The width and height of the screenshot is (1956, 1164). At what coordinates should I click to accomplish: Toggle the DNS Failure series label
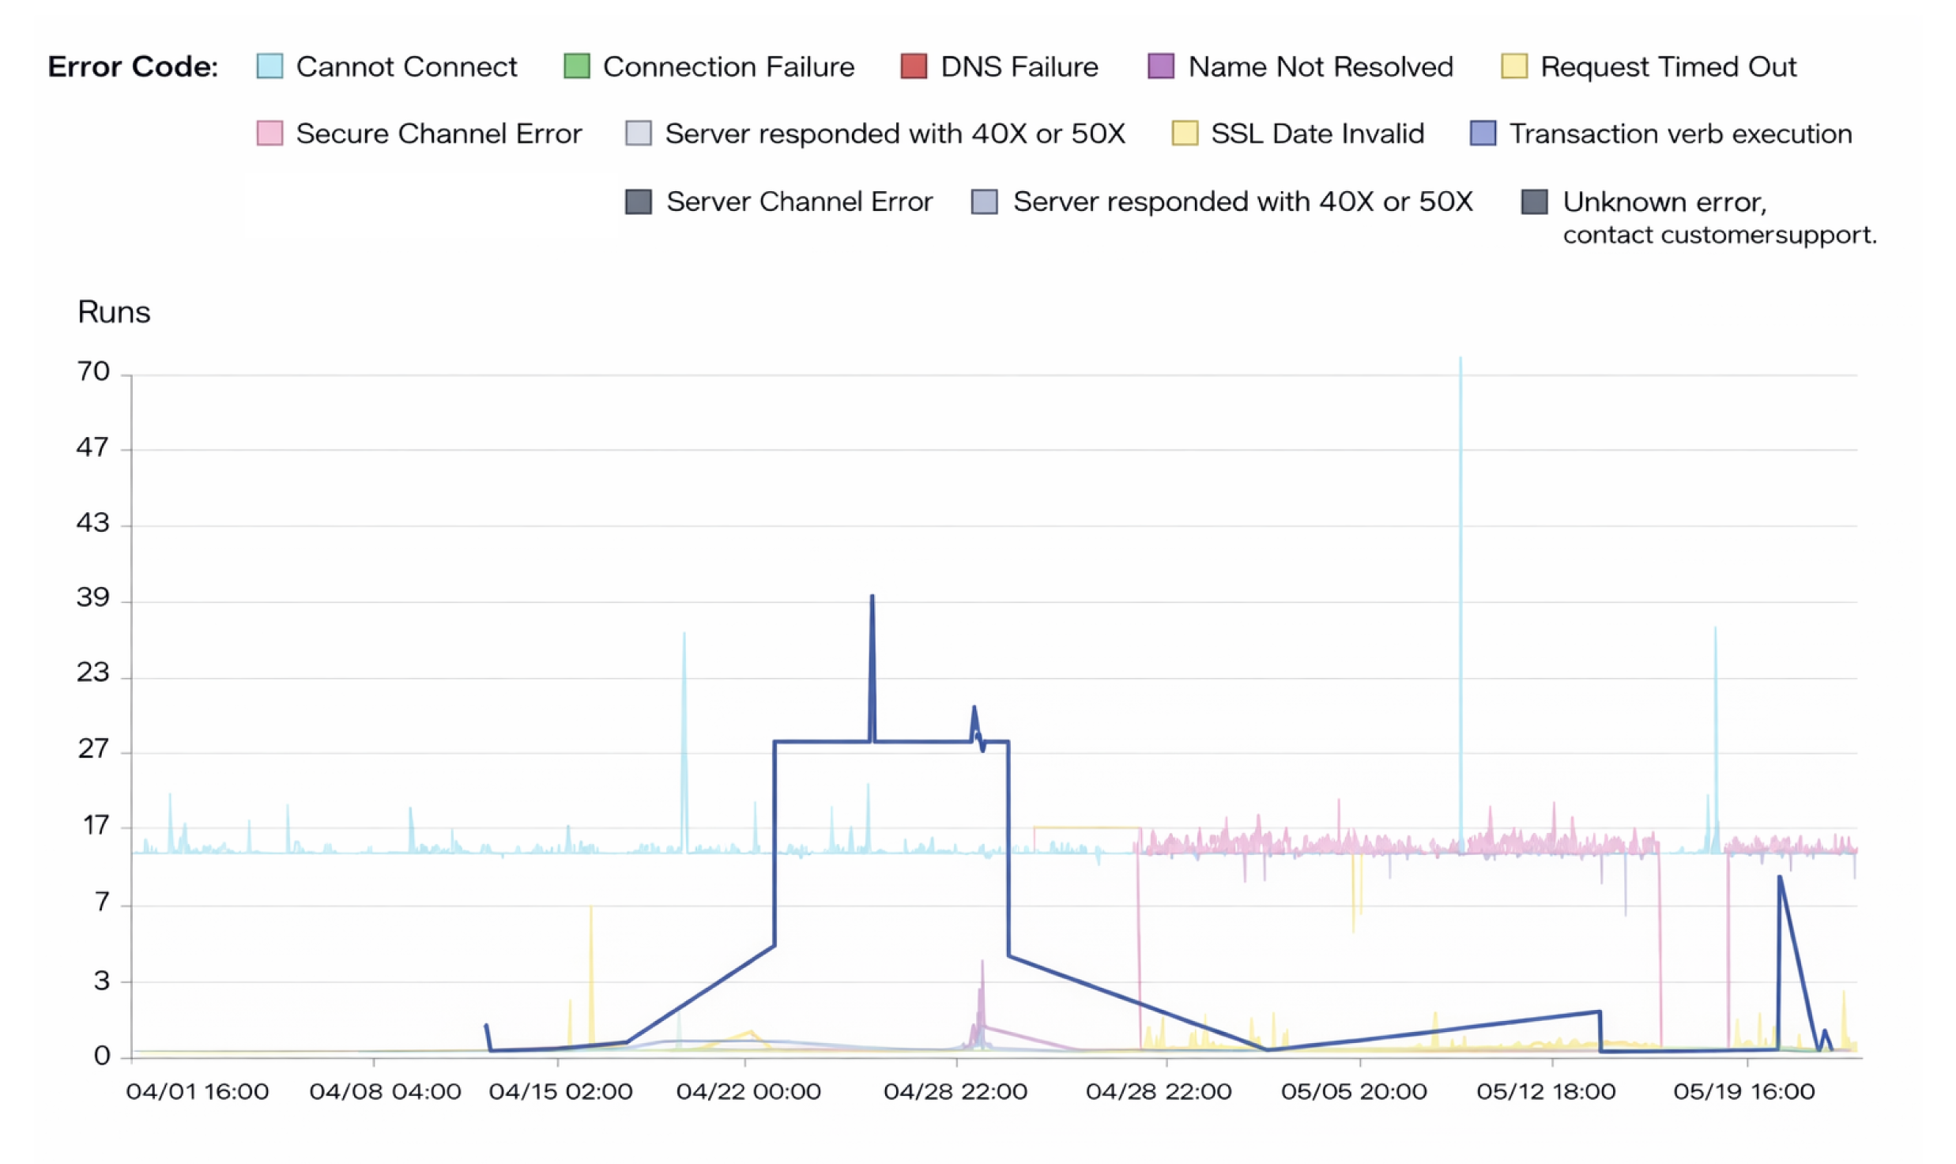[1019, 66]
